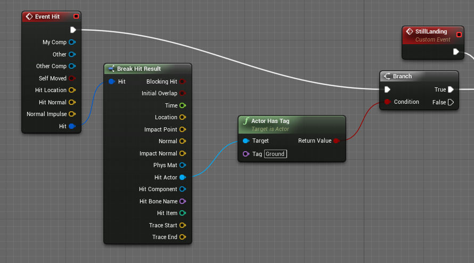
Task: Click the Branch True execution pin
Action: click(451, 89)
